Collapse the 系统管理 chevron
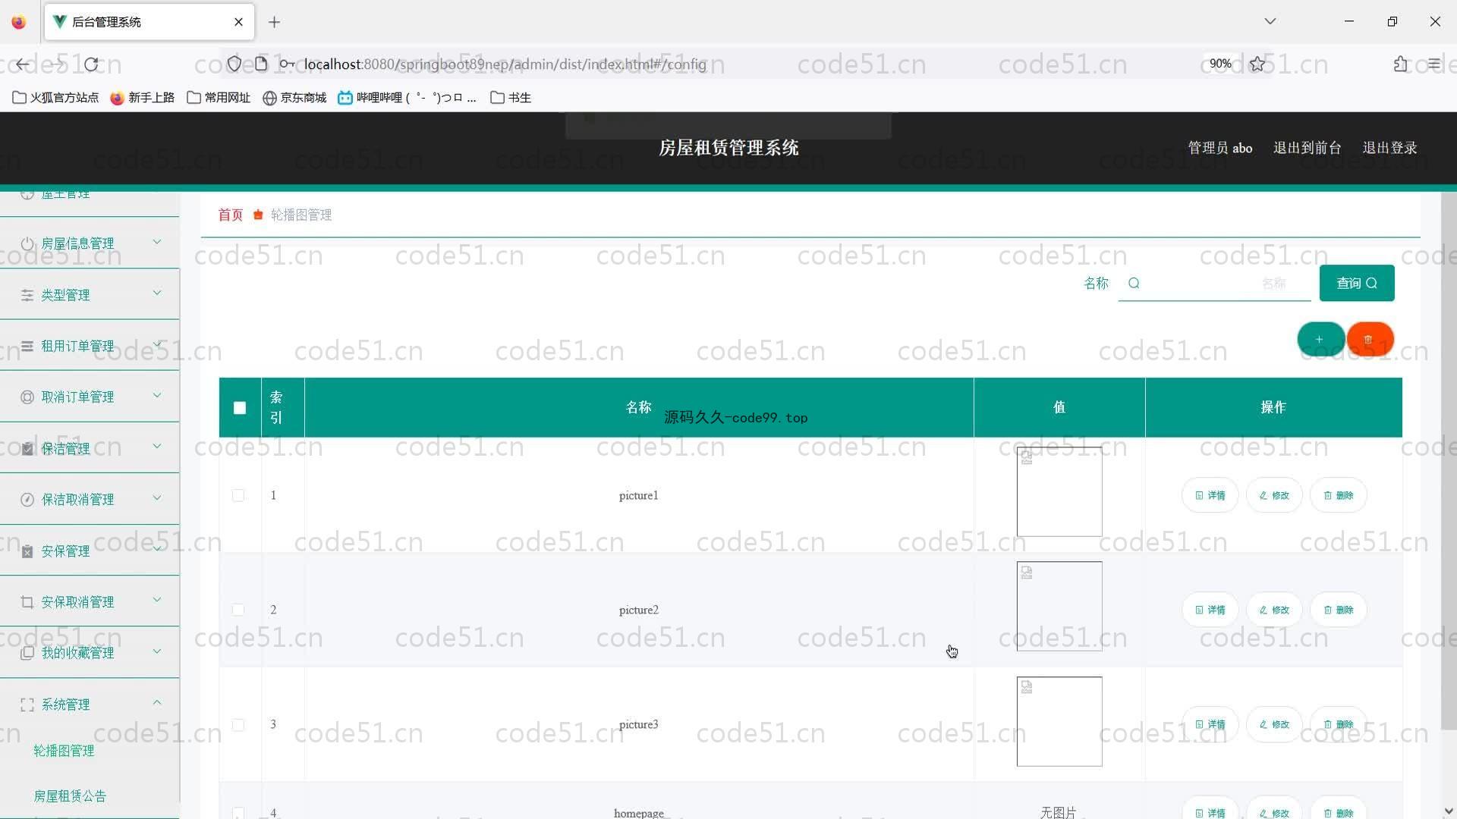This screenshot has width=1457, height=819. tap(157, 702)
